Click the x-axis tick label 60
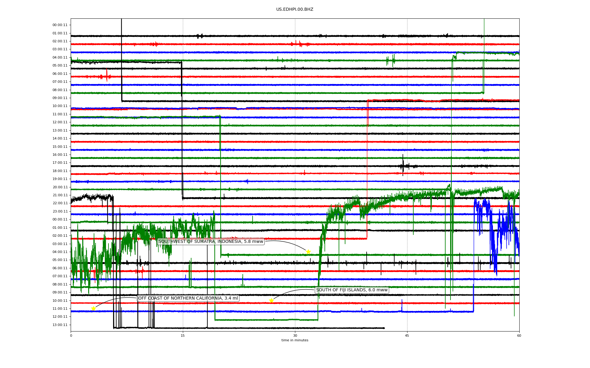This screenshot has height=368, width=590. click(x=519, y=336)
